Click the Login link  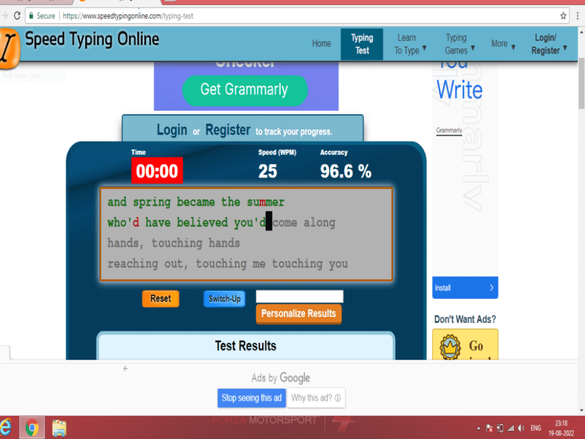coord(171,130)
